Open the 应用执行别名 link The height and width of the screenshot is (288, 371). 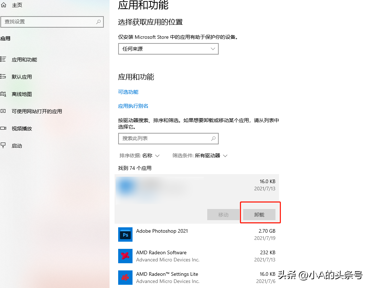(133, 106)
